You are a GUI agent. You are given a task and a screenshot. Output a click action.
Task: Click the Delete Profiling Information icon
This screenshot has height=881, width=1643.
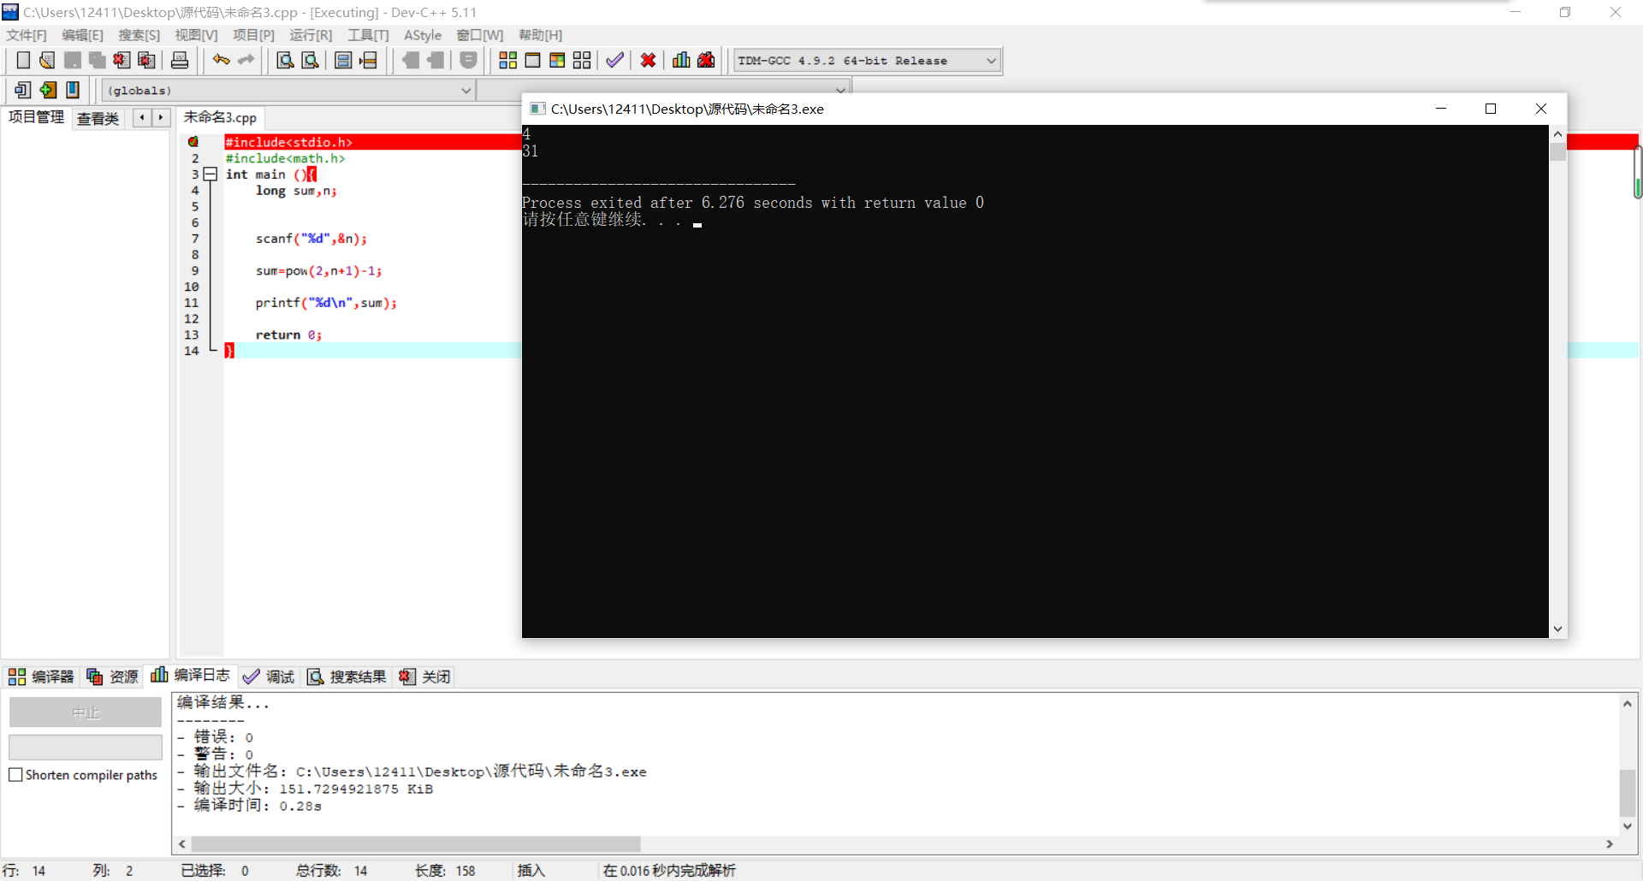click(706, 60)
